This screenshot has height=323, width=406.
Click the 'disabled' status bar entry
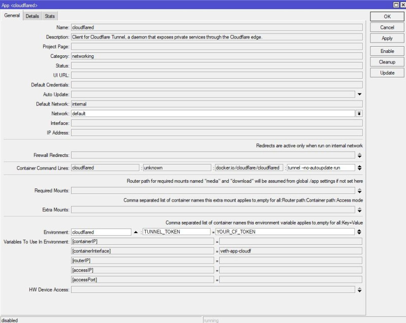(101, 320)
